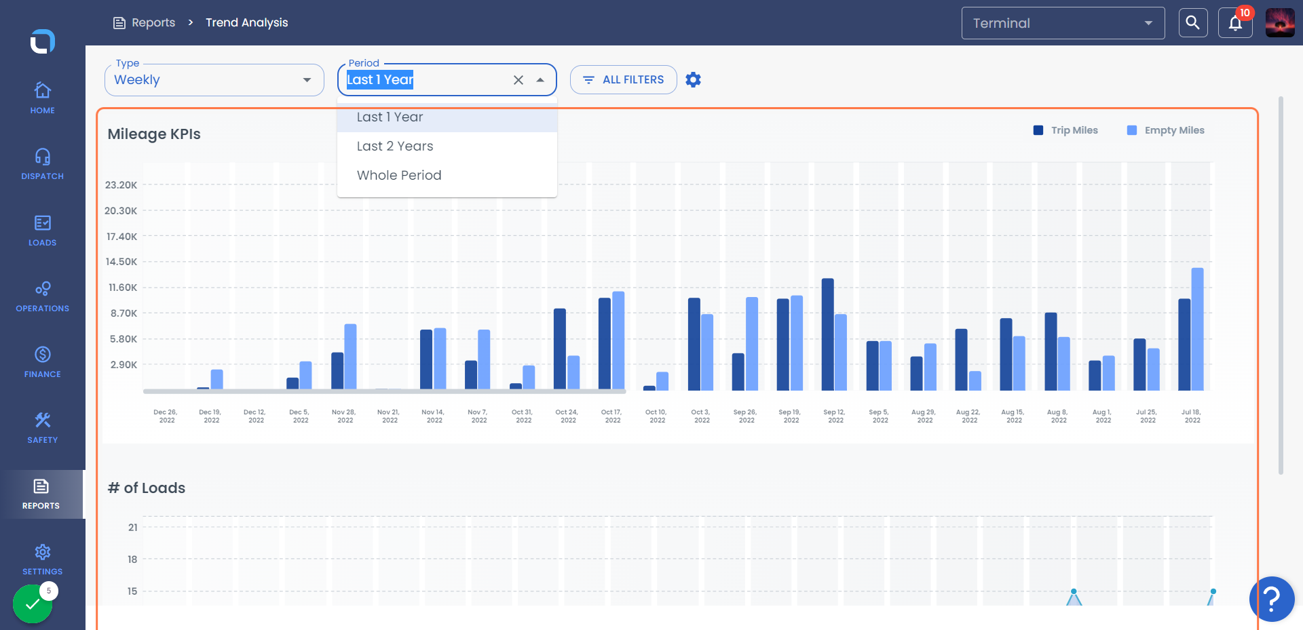Open chart settings gear icon

pos(693,80)
